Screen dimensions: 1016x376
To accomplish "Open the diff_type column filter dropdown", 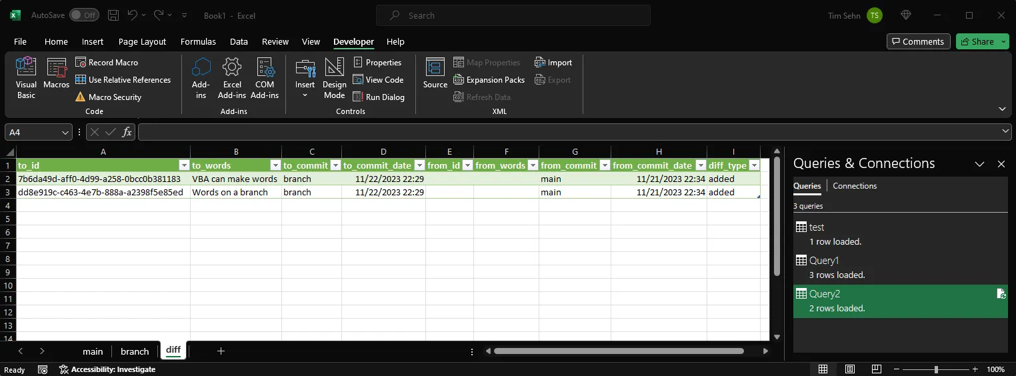I will 754,165.
